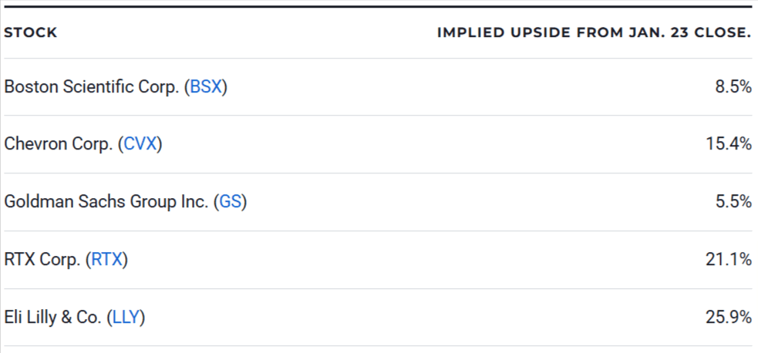Select the Boston Scientific Corp. company name
758x353 pixels.
pos(91,86)
